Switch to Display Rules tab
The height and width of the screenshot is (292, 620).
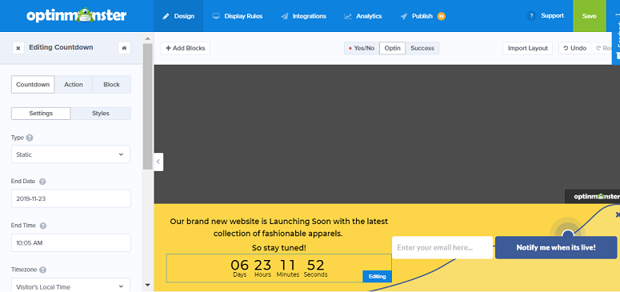(238, 16)
